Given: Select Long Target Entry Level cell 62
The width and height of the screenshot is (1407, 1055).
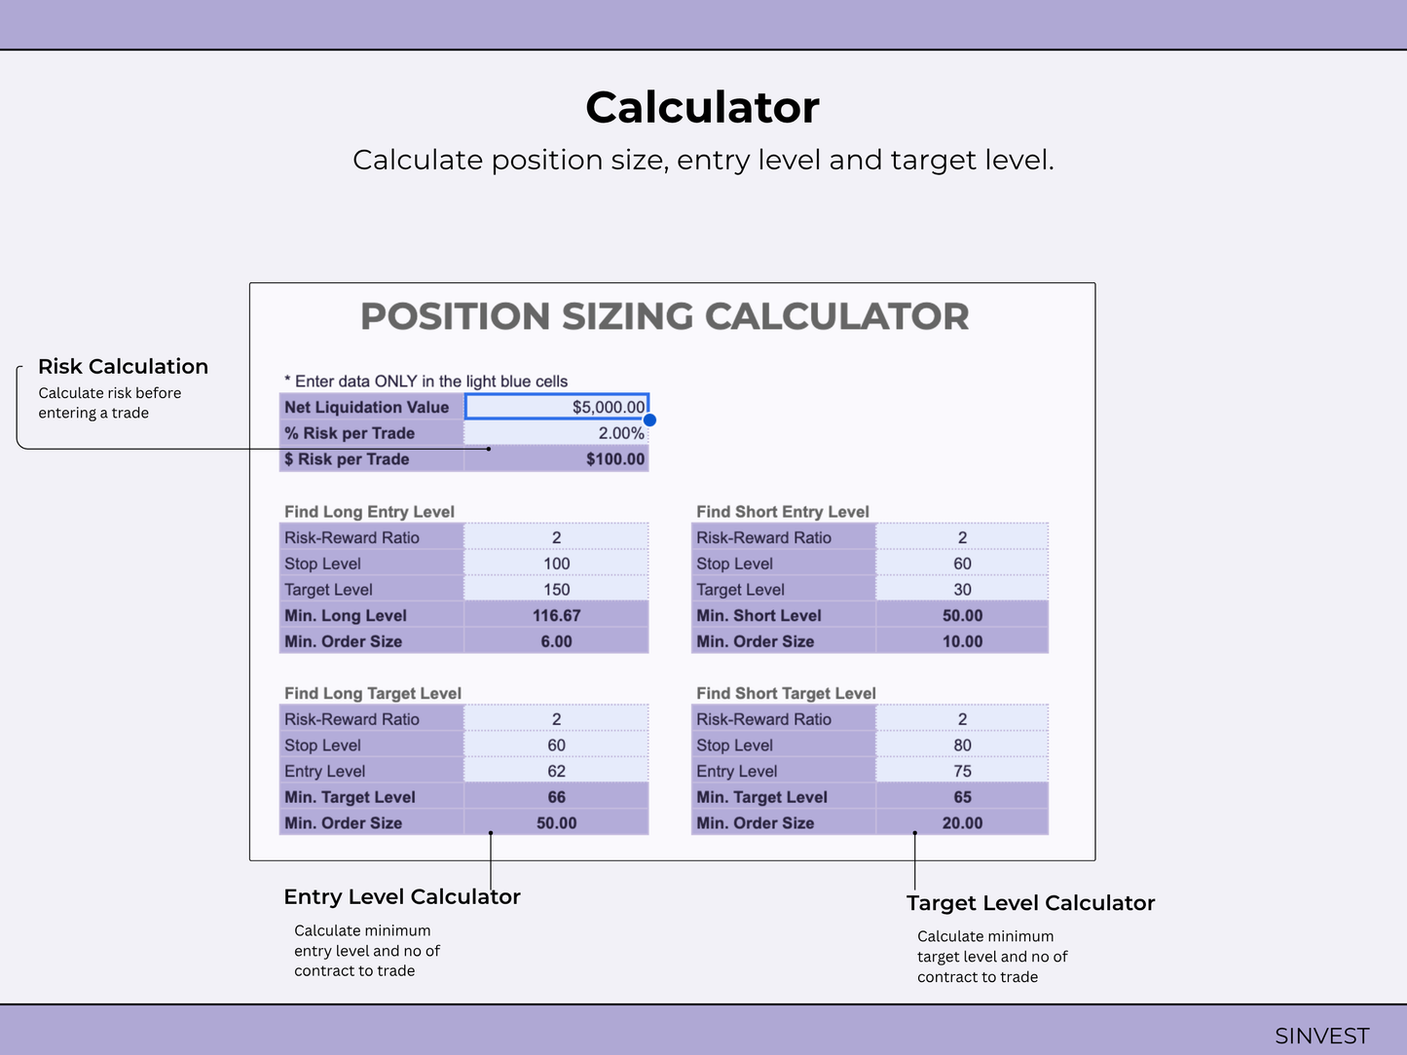Looking at the screenshot, I should (x=556, y=771).
